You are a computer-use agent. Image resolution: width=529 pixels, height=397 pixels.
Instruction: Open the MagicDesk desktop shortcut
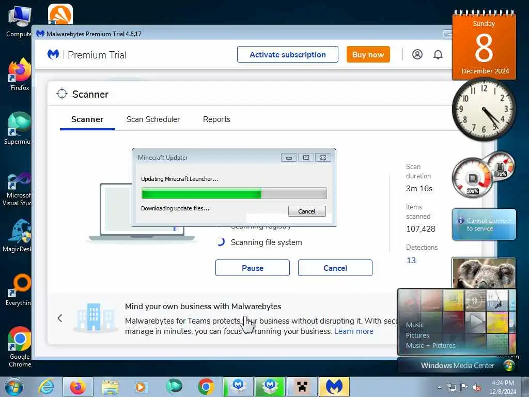pyautogui.click(x=18, y=236)
